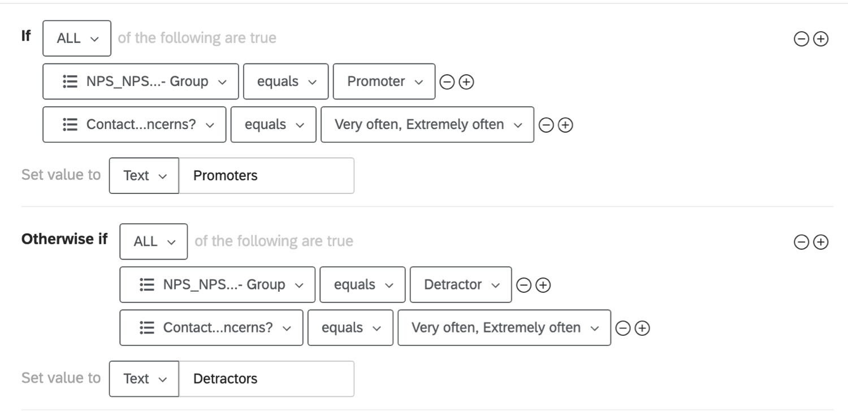
Task: Open the equals operator dropdown beside Promoter
Action: (285, 81)
